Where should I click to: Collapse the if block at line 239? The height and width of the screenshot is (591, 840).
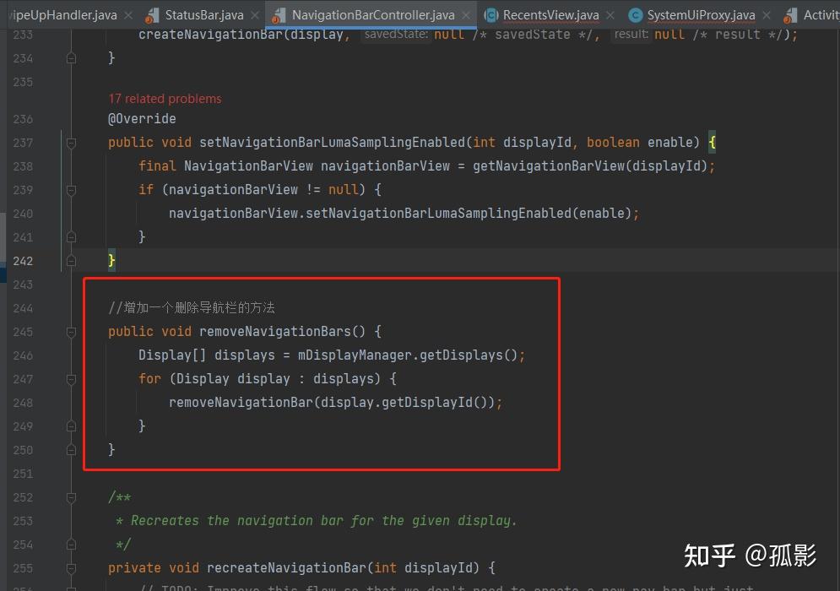click(x=71, y=190)
